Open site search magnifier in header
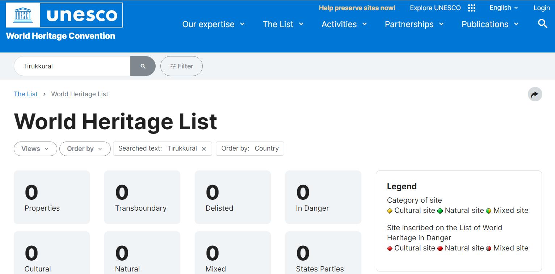The width and height of the screenshot is (555, 274). point(542,24)
